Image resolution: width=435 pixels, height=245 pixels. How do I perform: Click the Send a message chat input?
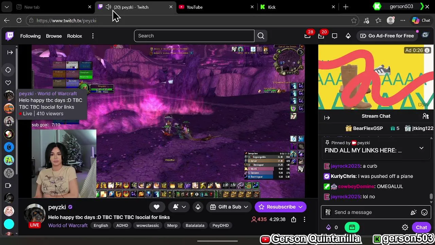coord(370,212)
